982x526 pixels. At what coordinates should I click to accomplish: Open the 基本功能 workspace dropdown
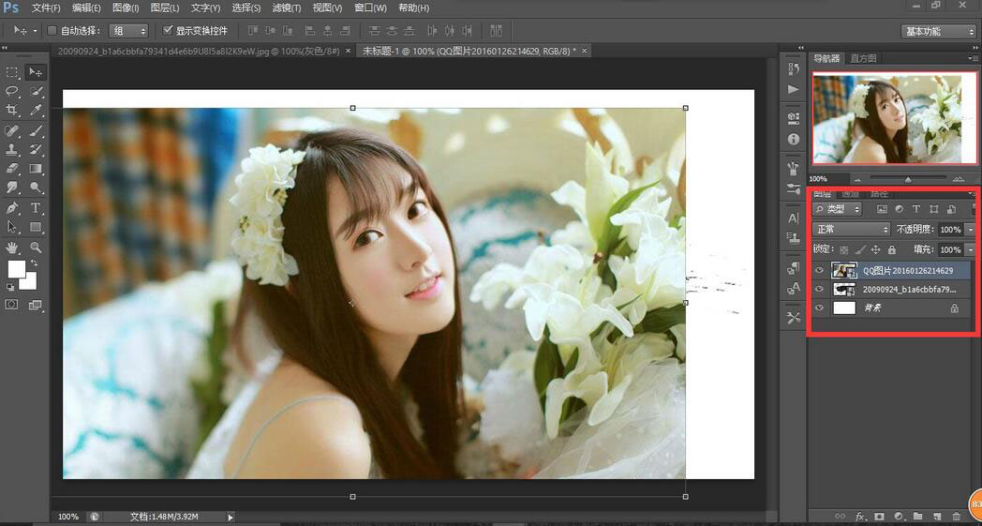click(939, 31)
